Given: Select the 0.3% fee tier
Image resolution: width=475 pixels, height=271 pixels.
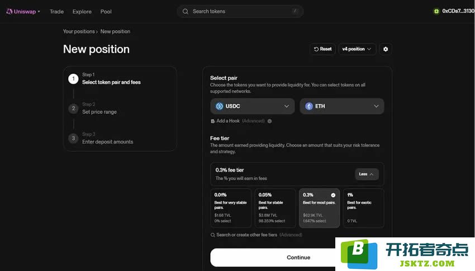Looking at the screenshot, I should coord(319,208).
